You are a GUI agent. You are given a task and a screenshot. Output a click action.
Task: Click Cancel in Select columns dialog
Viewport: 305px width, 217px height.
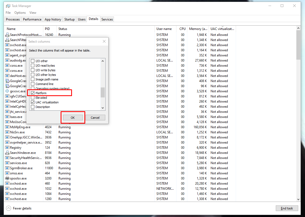(x=95, y=117)
